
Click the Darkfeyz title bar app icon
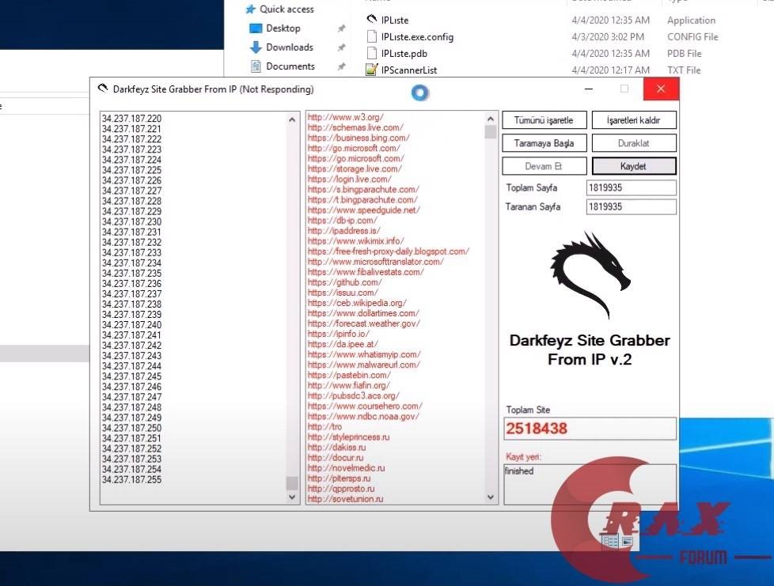[x=102, y=89]
